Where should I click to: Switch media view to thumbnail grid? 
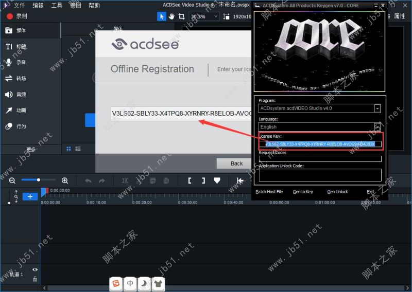click(68, 149)
